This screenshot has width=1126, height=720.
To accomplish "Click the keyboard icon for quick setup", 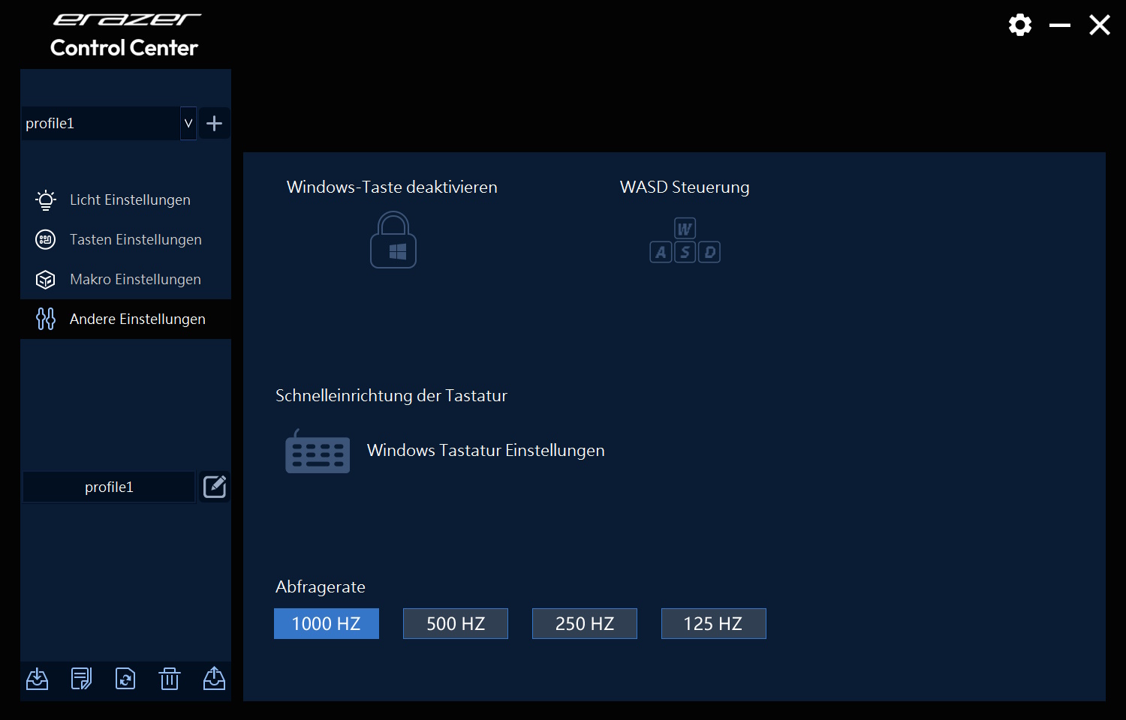I will pos(317,451).
